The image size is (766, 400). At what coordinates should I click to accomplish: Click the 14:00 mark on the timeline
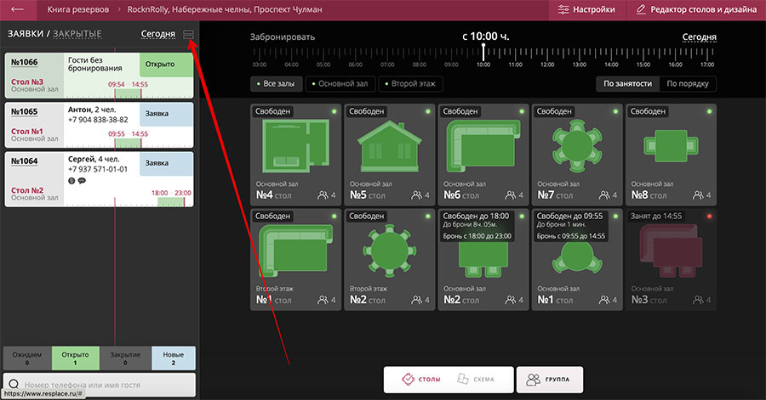tap(611, 65)
